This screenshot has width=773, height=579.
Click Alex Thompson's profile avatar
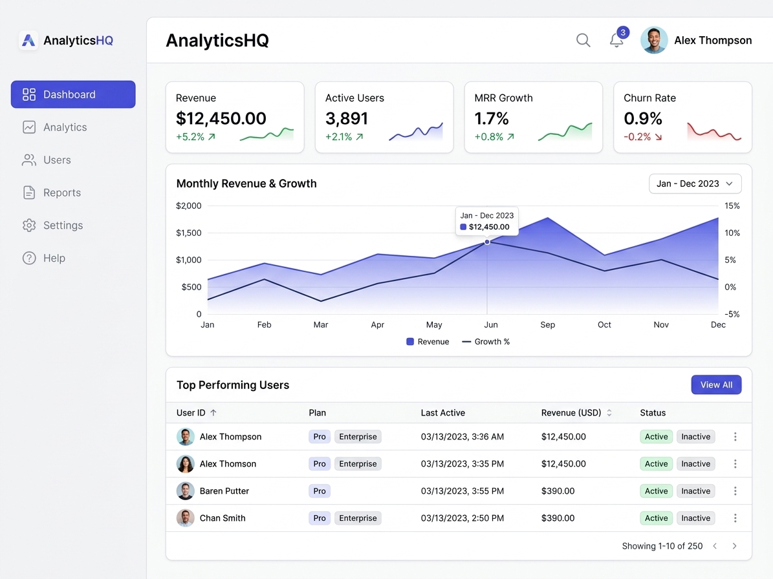click(x=654, y=40)
